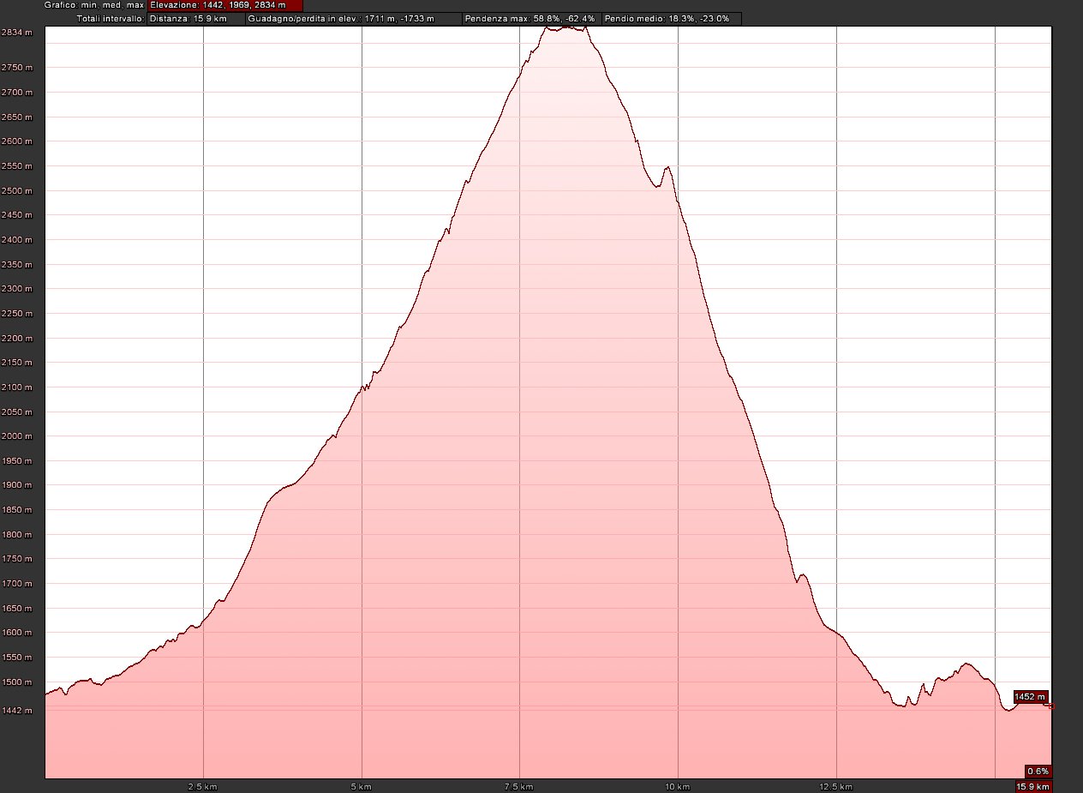Click the 2834 m maximum elevation label
This screenshot has height=793, width=1083.
tap(17, 33)
